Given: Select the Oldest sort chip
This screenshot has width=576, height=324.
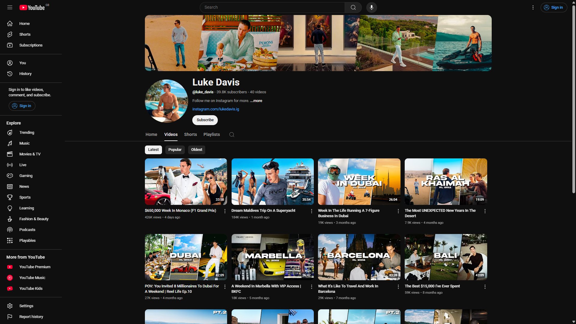Looking at the screenshot, I should pos(196,150).
